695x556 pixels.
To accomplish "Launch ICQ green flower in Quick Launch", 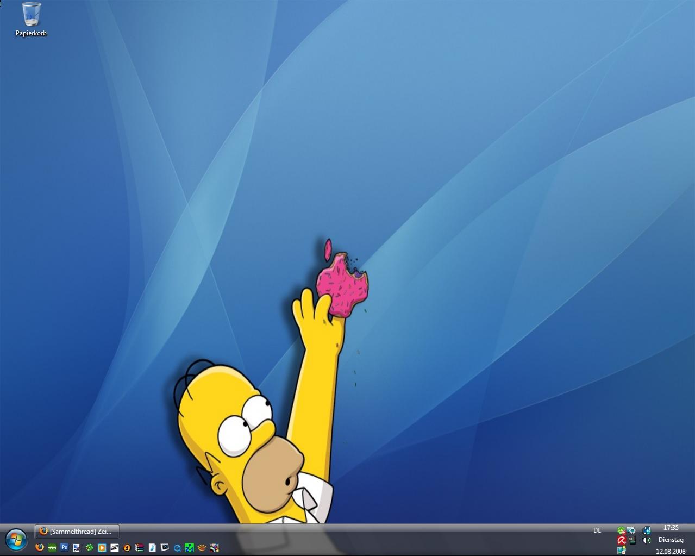I will point(90,548).
